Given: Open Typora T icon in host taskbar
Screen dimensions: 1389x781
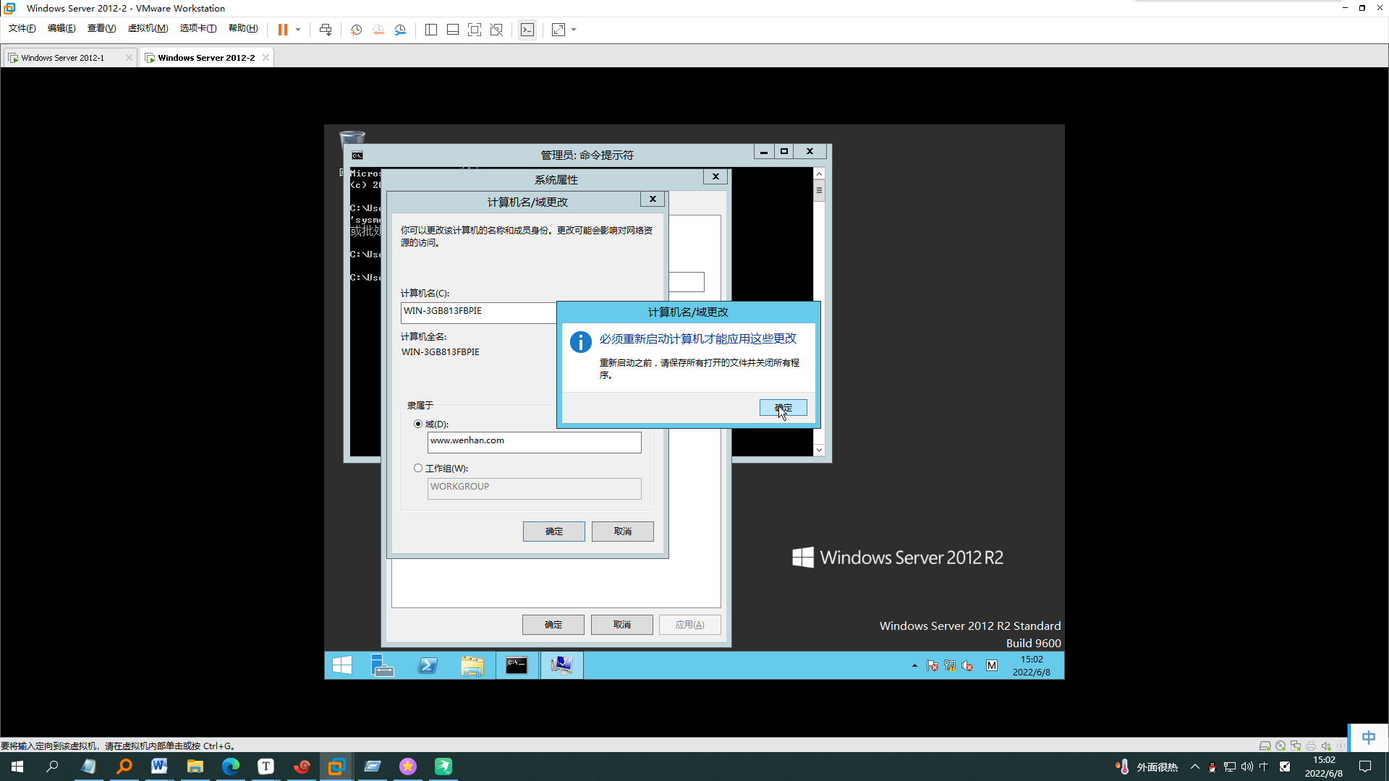Looking at the screenshot, I should coord(266,767).
